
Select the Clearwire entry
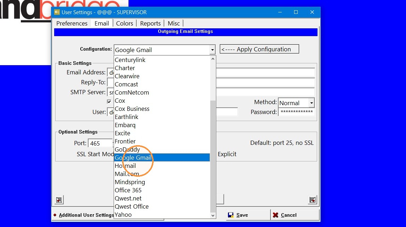tap(162, 76)
